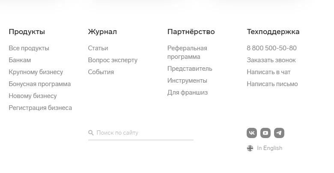Image resolution: width=334 pixels, height=173 pixels.
Task: Open the Telegram channel icon
Action: (279, 133)
